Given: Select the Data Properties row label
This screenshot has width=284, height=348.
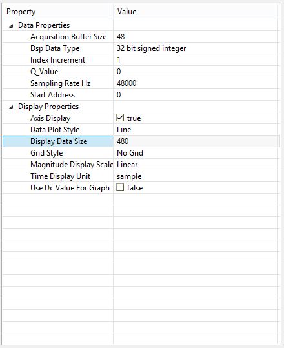Looking at the screenshot, I should (44, 25).
